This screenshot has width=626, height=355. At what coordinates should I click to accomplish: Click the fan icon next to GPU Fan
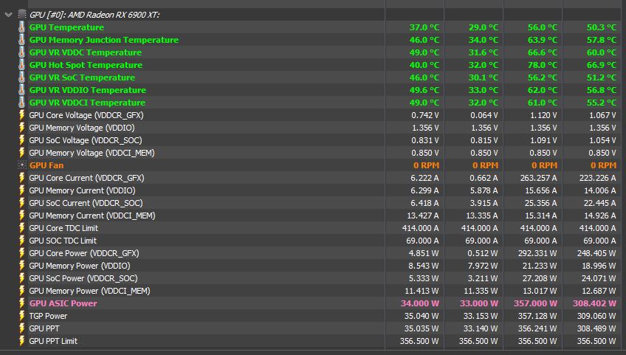[21, 165]
